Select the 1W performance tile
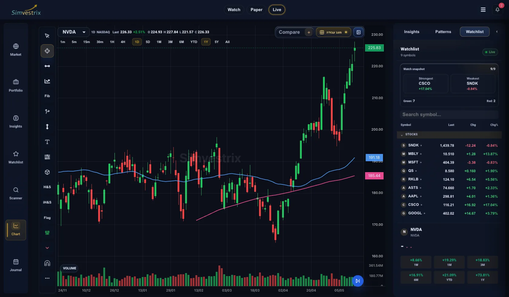 [x=416, y=262]
